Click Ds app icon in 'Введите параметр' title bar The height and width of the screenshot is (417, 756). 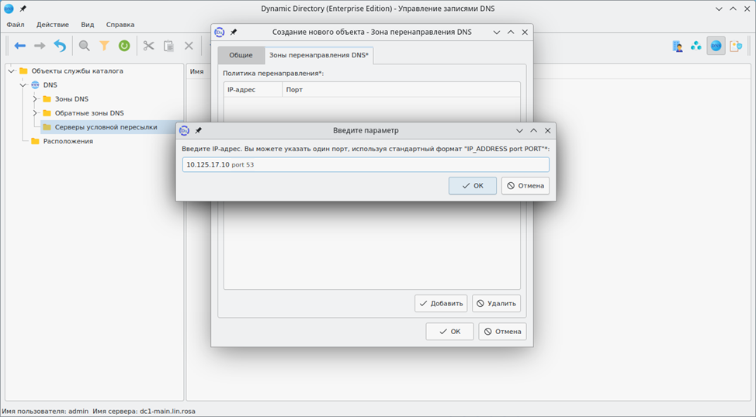point(184,130)
